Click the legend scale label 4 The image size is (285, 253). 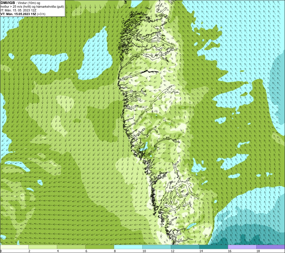[58, 251]
